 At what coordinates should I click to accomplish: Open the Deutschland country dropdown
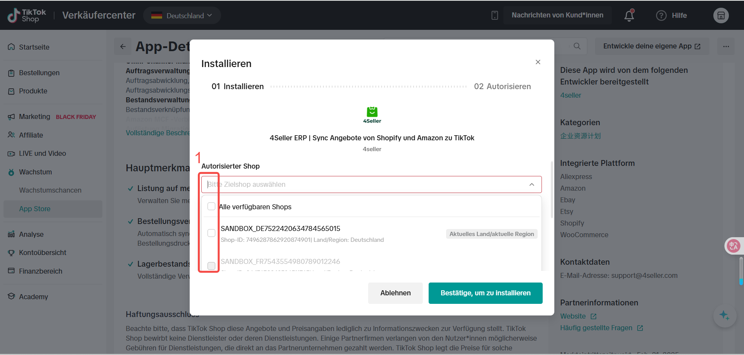(x=182, y=16)
